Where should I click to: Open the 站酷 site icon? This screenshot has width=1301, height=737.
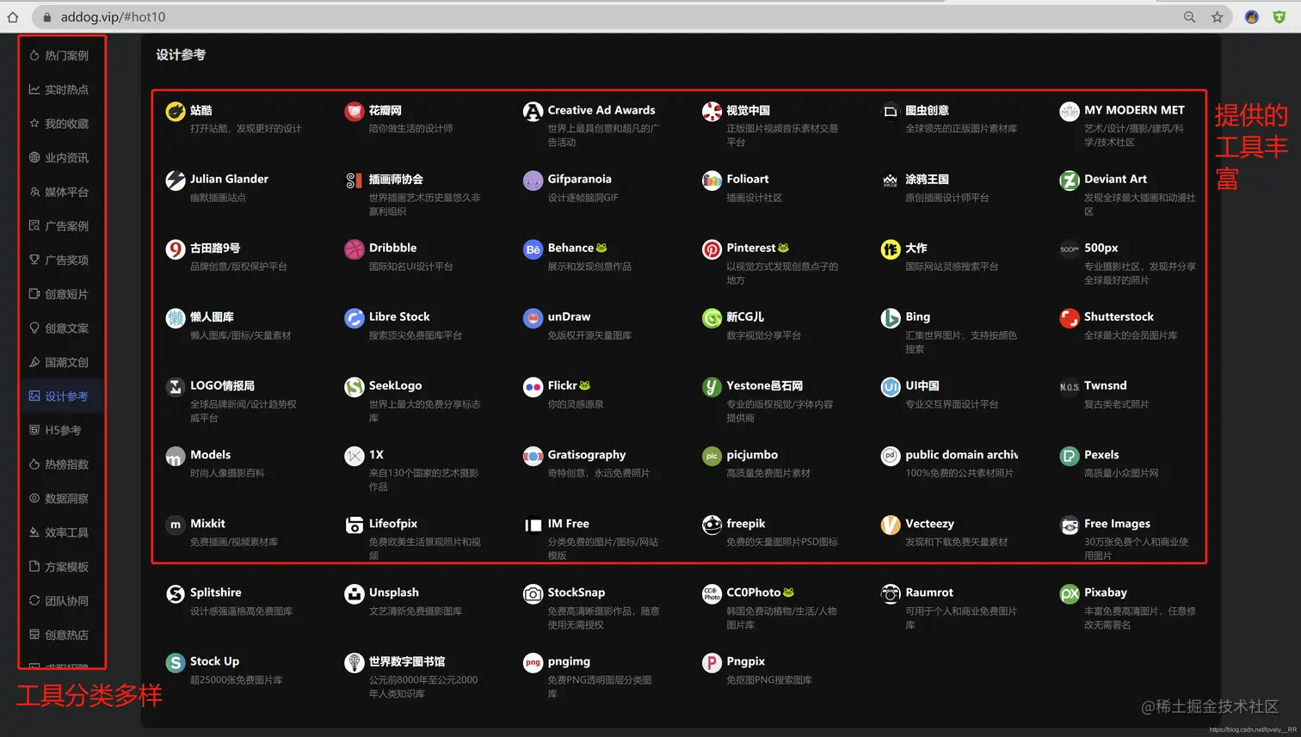(x=176, y=111)
